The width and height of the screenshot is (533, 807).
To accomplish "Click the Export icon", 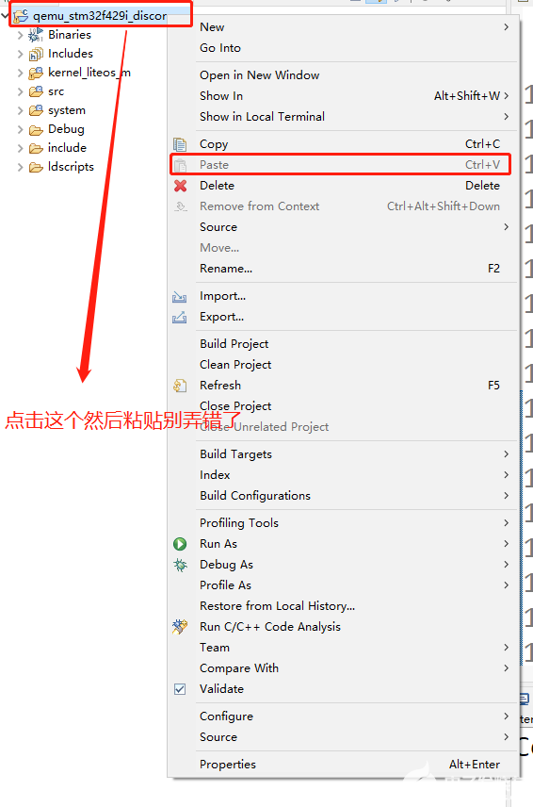I will click(x=179, y=317).
